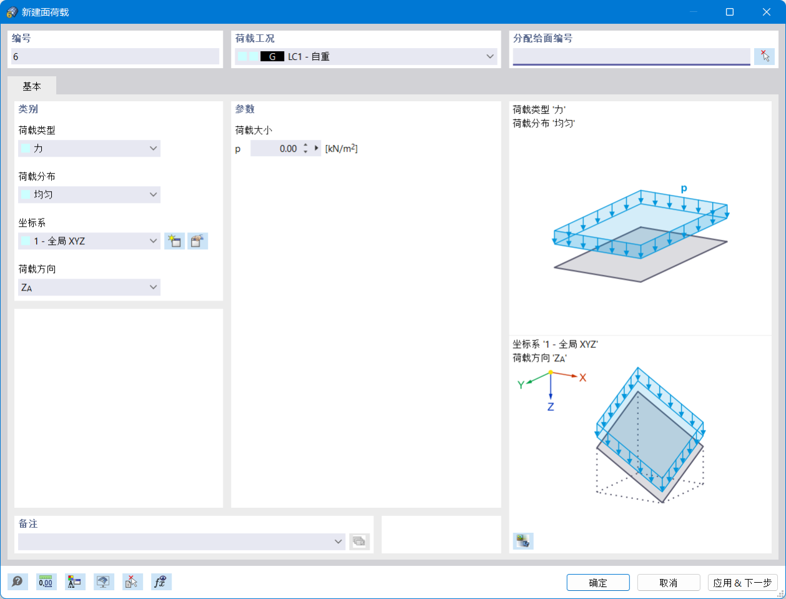
Task: Select the 基本 tab
Action: click(32, 86)
